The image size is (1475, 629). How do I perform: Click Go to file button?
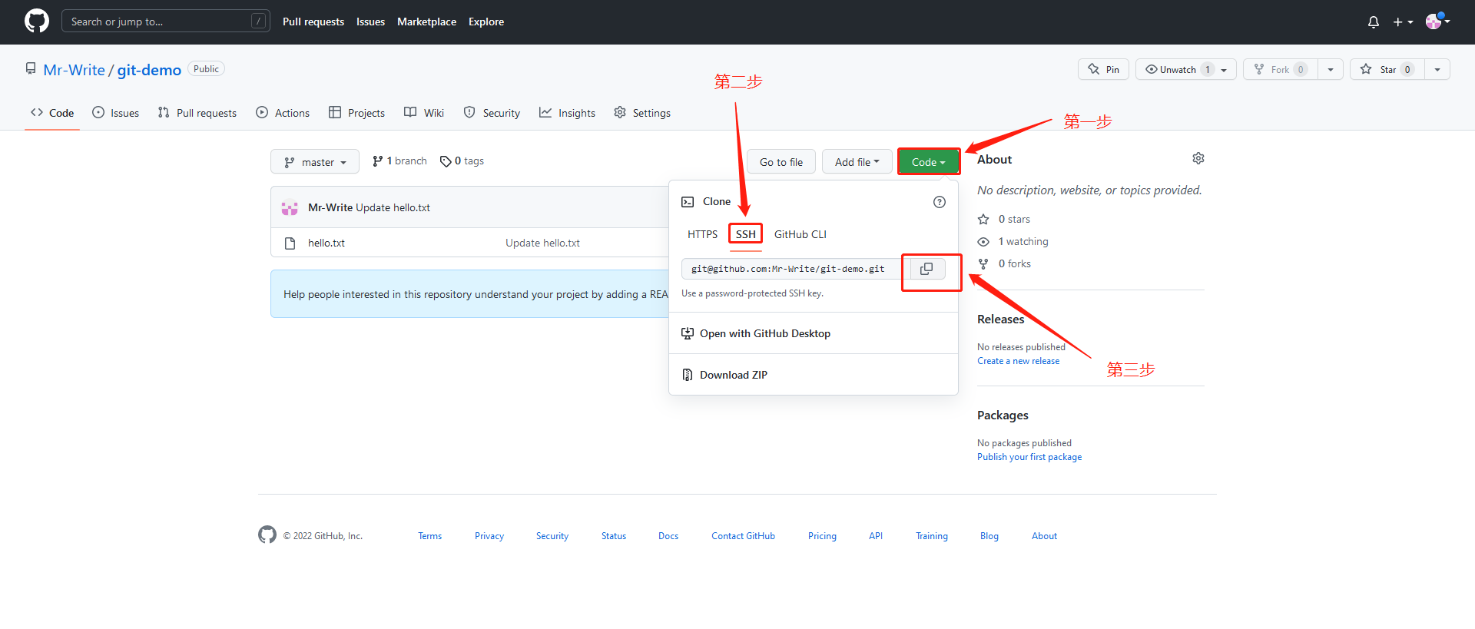pyautogui.click(x=781, y=162)
